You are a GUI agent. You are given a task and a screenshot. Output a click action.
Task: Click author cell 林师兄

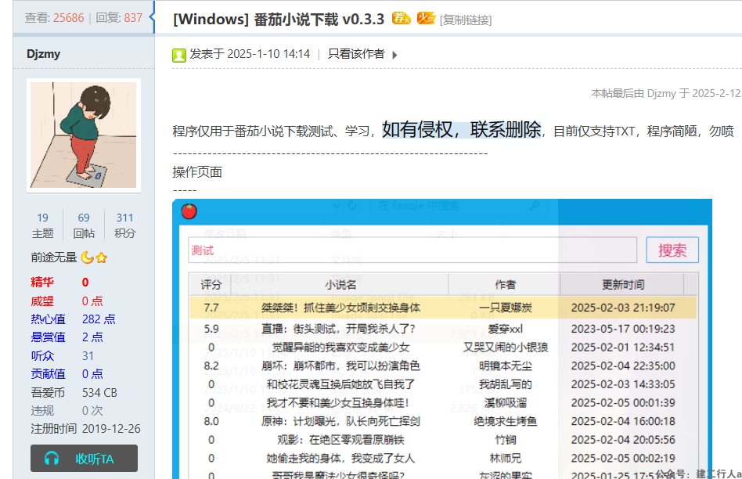(506, 458)
